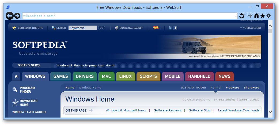Viewport: 280px width, 125px height.
Task: Click the address bar URL field
Action: tap(130, 16)
